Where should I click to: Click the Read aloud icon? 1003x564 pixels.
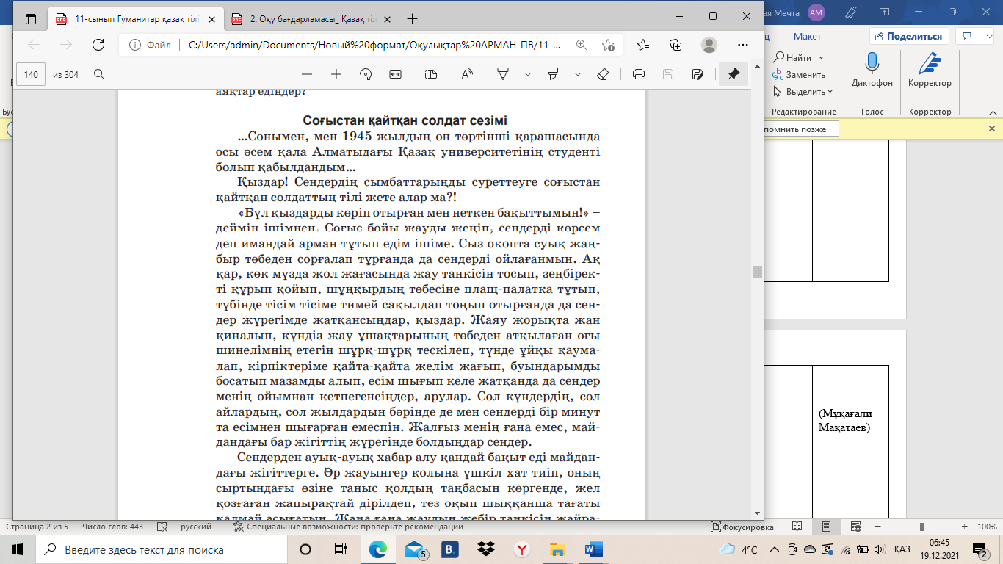point(467,74)
